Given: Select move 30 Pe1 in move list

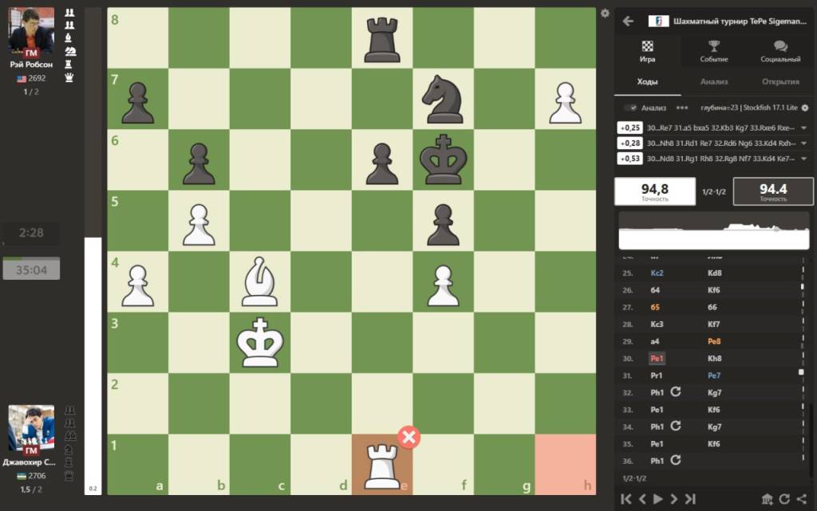Looking at the screenshot, I should 635,358.
